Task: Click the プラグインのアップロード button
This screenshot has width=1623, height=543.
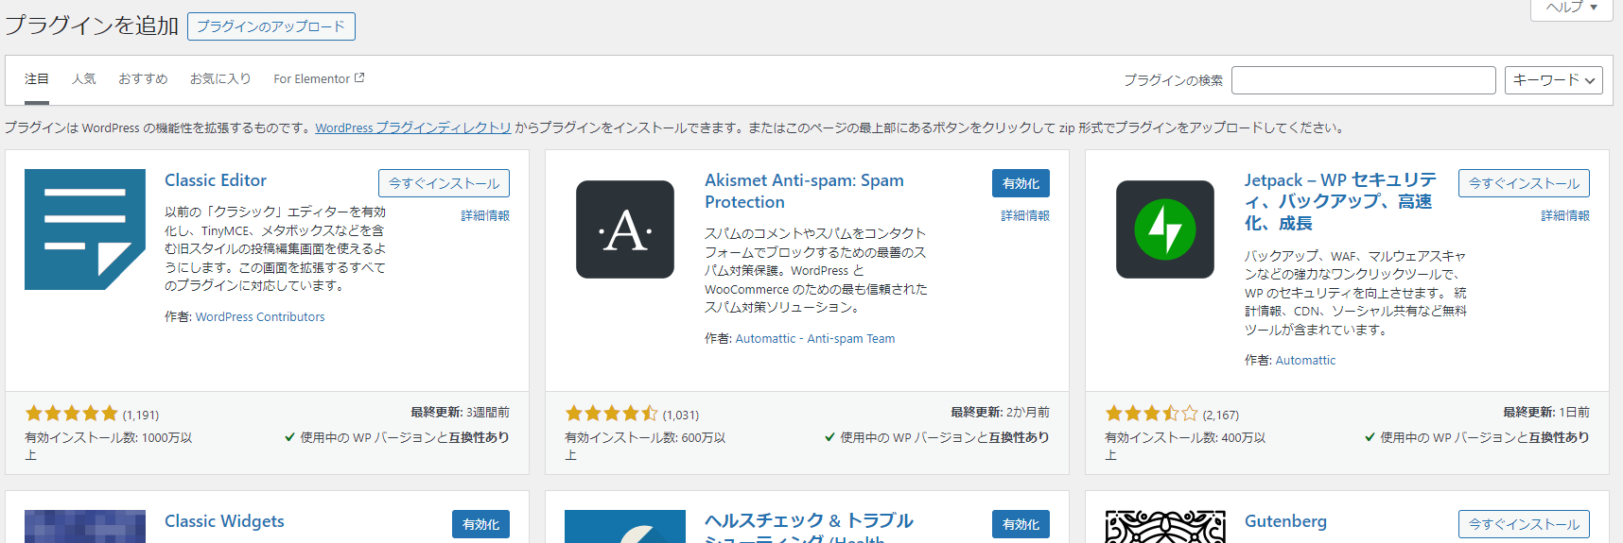Action: click(x=271, y=26)
